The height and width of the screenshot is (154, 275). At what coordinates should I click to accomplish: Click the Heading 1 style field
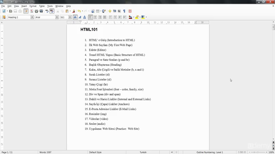[19, 17]
